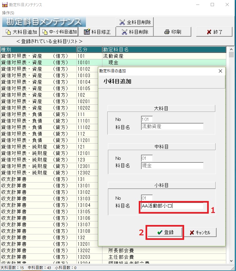Confirm with the 登録 button
This screenshot has height=271, width=236.
click(x=165, y=232)
